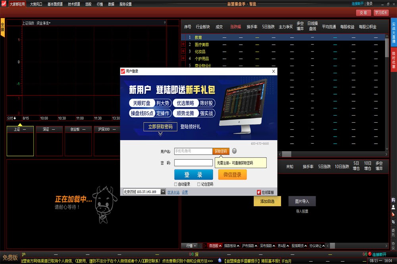
Task: Open 在线客服 online support icon
Action: [x=259, y=192]
